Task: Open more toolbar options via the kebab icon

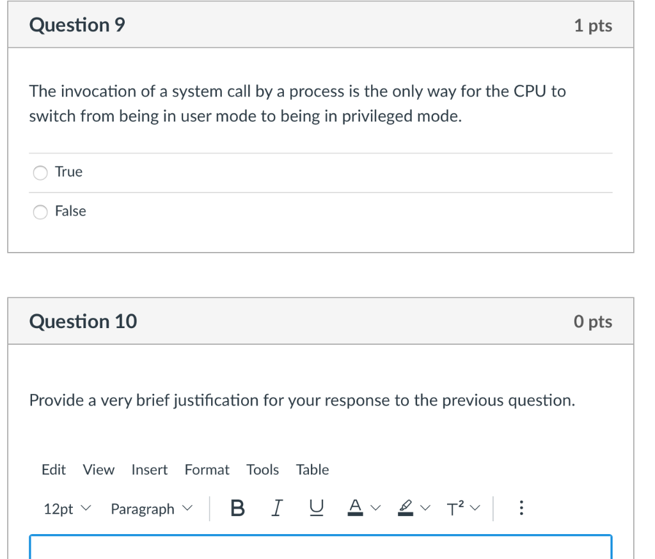Action: point(521,508)
